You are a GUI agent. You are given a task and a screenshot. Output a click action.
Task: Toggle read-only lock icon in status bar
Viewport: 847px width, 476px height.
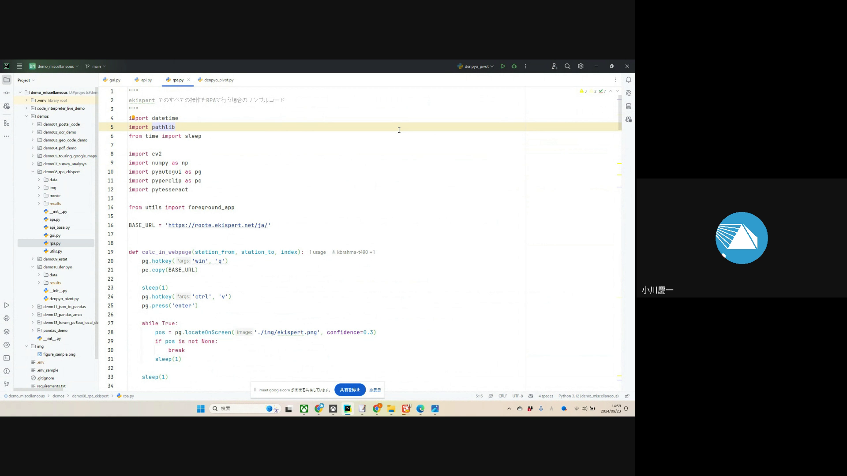(627, 396)
